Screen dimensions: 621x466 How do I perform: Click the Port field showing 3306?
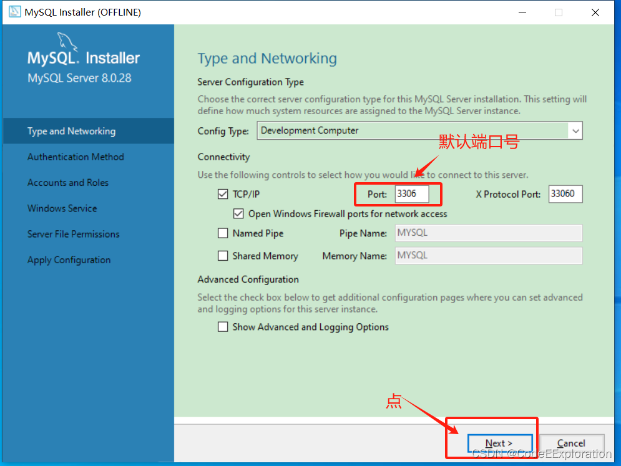(412, 194)
